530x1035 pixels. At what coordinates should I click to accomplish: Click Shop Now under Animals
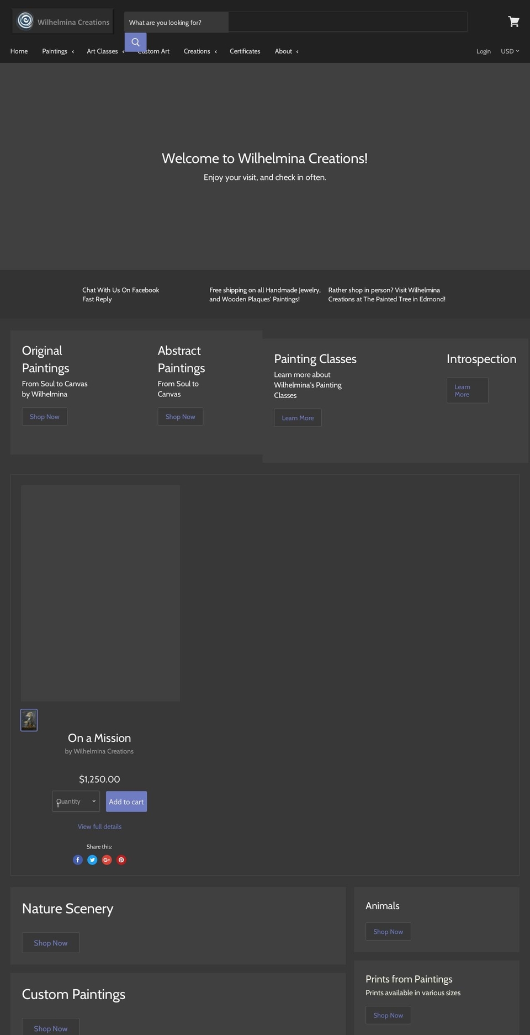388,932
